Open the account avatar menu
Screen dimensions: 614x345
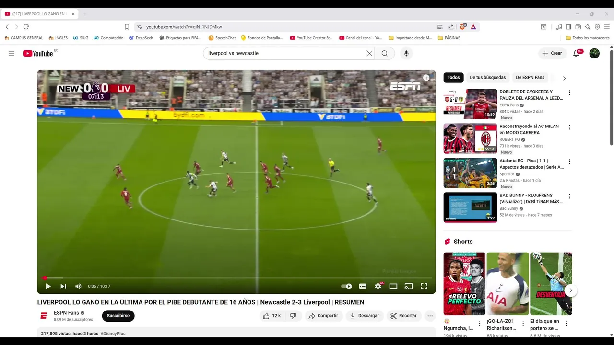[594, 53]
